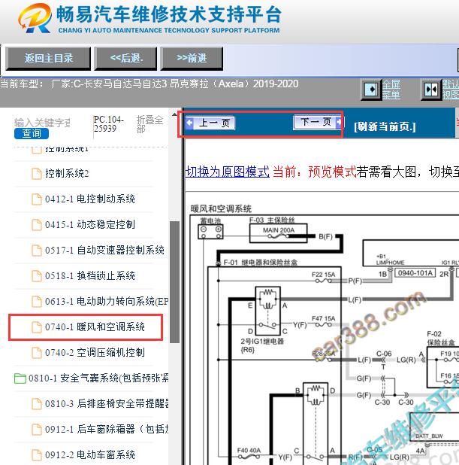Open the 全屏菜单 text link
This screenshot has width=459, height=465.
click(391, 90)
